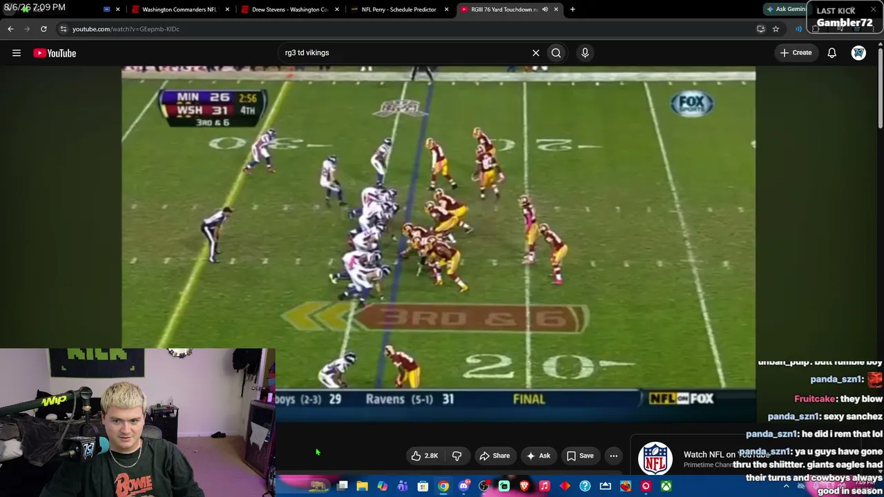Open Discord from the taskbar

464,487
